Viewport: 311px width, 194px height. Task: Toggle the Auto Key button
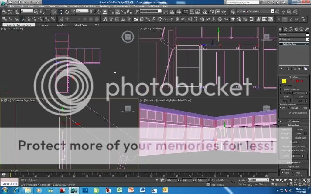[x=242, y=180]
